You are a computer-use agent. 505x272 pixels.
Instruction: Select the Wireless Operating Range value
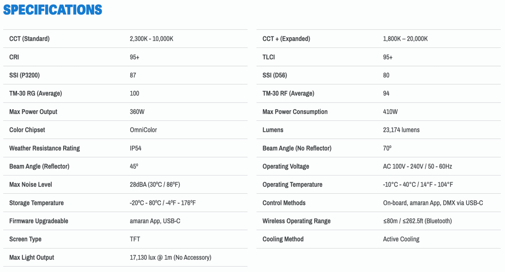point(417,221)
